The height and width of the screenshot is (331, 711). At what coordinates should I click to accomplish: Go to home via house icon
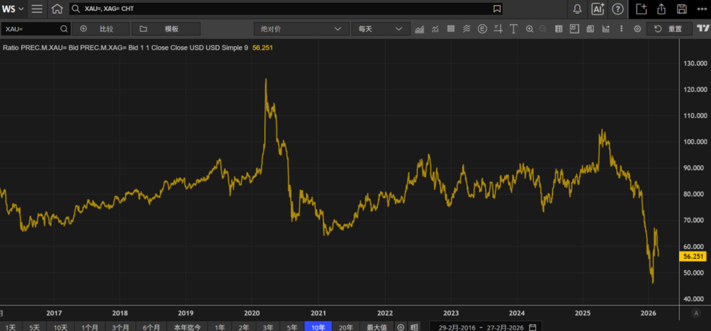57,9
